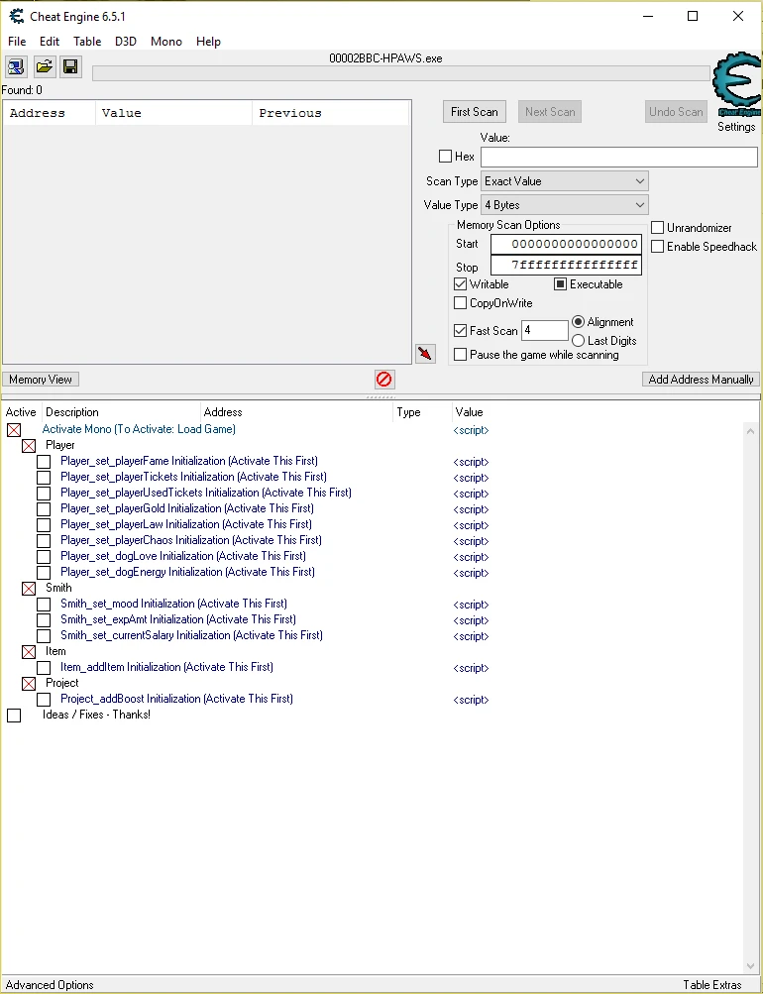Open the D3D menu
Image resolution: width=763 pixels, height=994 pixels.
coord(126,42)
